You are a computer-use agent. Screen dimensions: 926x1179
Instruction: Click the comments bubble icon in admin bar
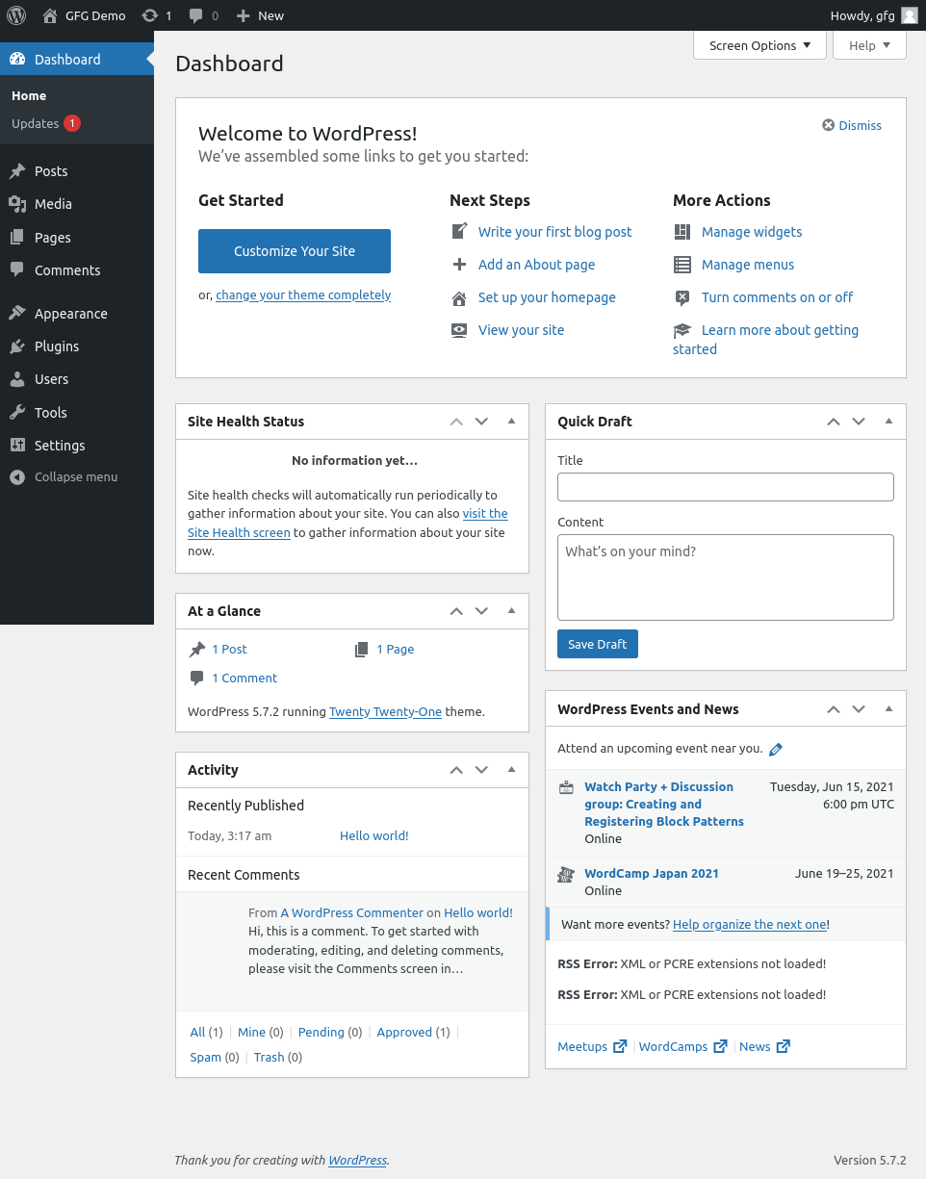196,16
